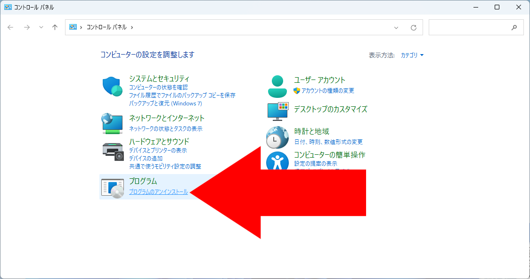Click the プログラム category icon

[x=113, y=188]
